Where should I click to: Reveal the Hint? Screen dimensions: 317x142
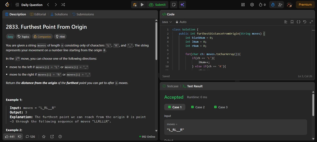(x=60, y=37)
